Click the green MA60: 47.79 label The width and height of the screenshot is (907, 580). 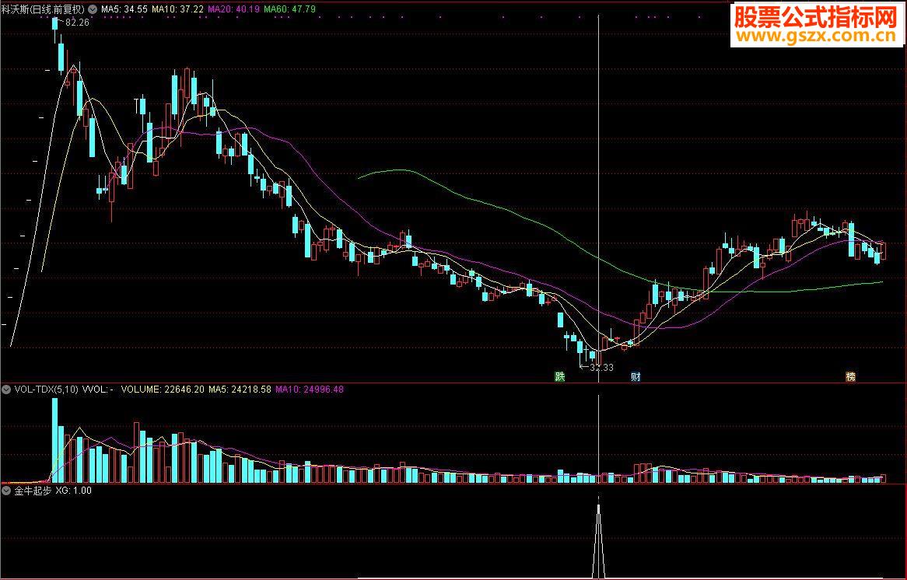point(290,9)
